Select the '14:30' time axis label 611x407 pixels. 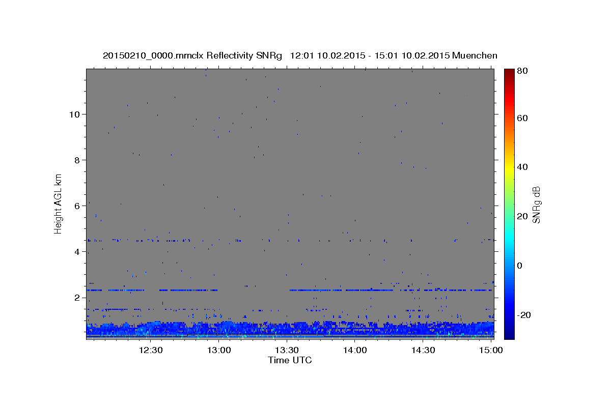click(423, 350)
